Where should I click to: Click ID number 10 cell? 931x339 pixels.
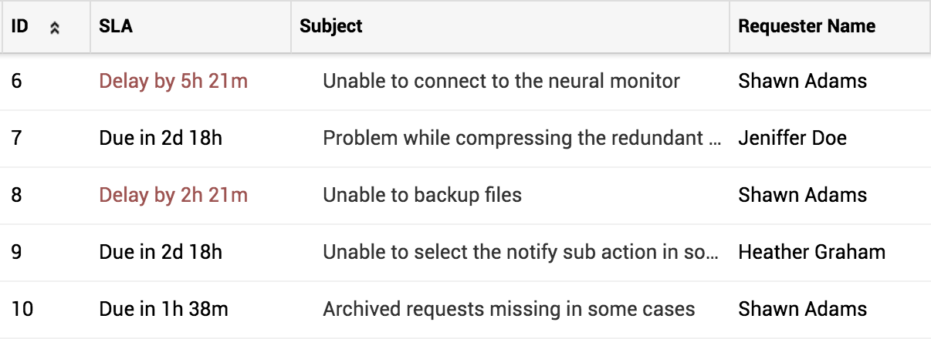pos(22,310)
